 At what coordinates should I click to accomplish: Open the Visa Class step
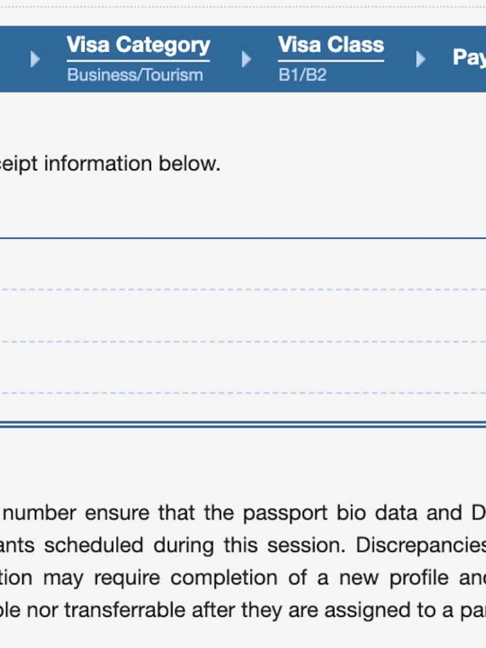(331, 45)
